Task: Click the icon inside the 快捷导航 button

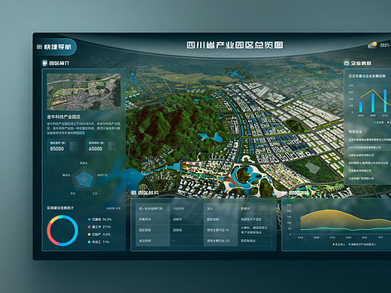Action: pyautogui.click(x=39, y=47)
